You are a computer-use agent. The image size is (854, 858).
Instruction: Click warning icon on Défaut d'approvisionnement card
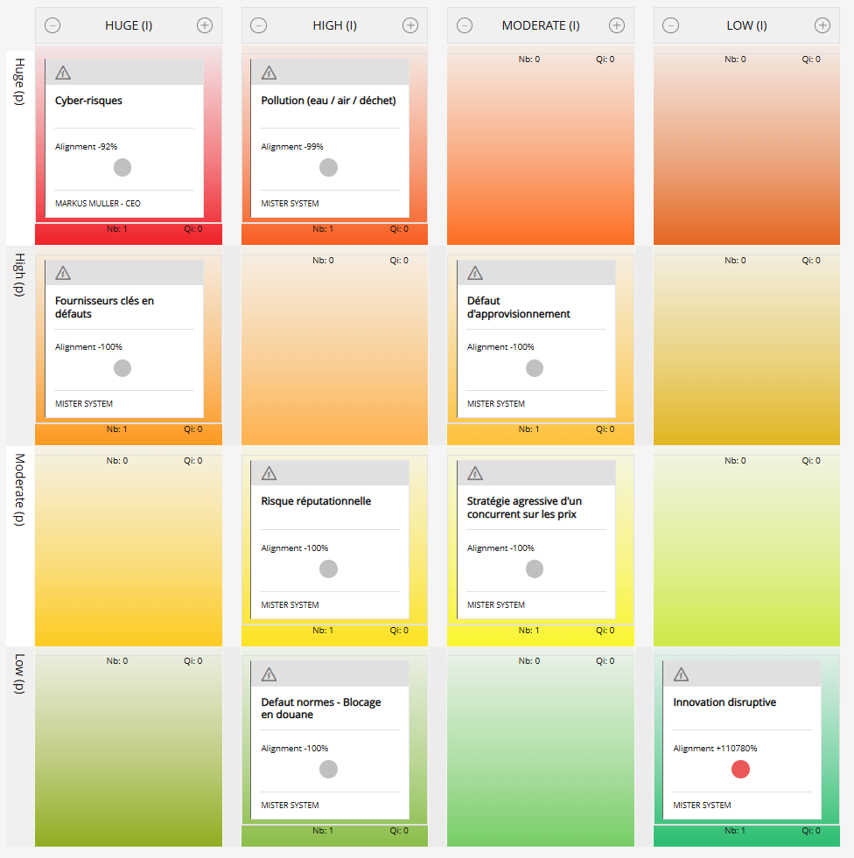[x=475, y=273]
